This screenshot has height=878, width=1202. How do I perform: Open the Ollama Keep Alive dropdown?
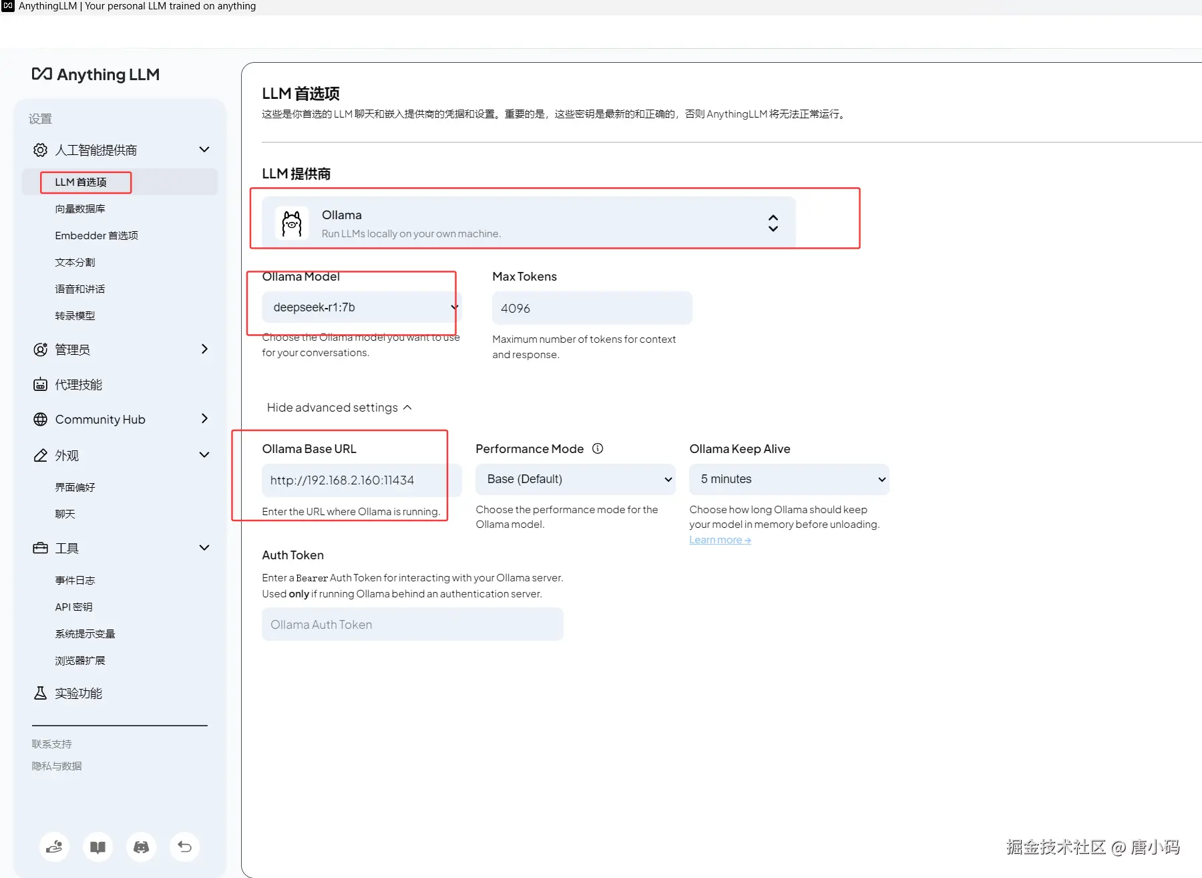(x=789, y=479)
